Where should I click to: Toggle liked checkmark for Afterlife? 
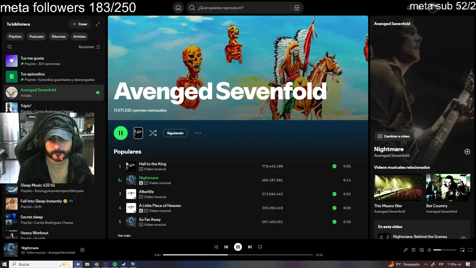334,194
